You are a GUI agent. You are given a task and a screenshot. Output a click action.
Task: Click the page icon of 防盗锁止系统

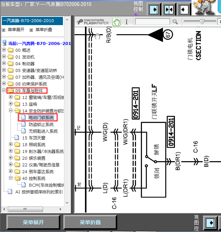tap(24, 124)
